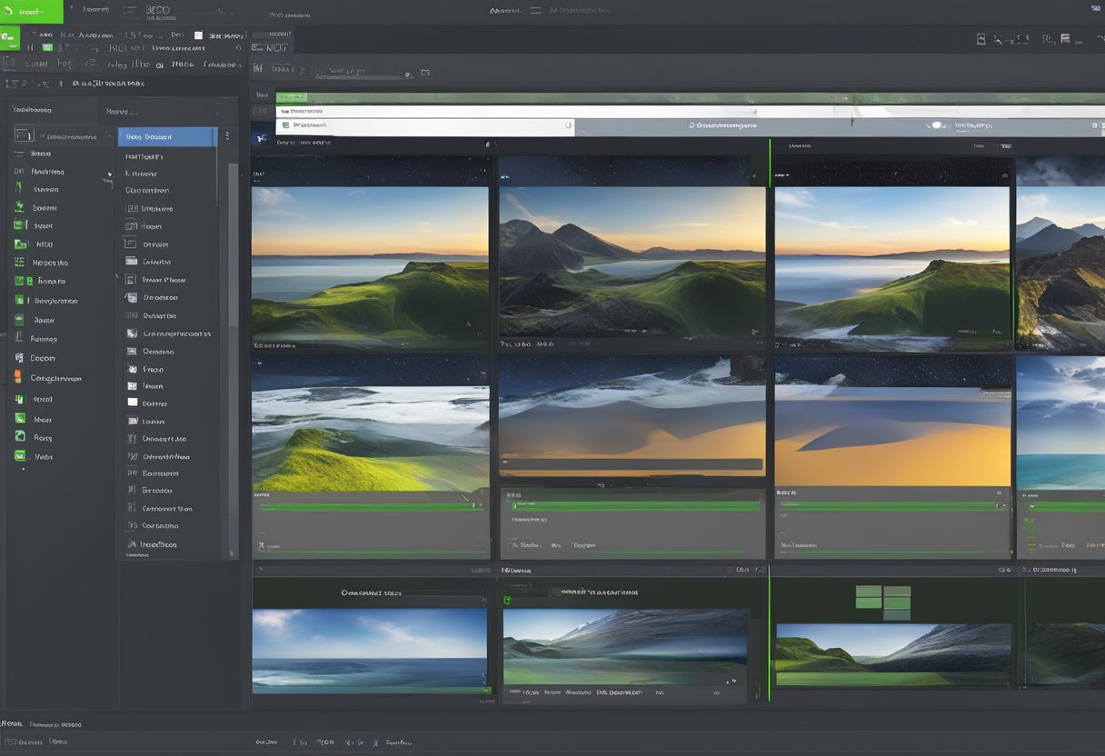Image resolution: width=1105 pixels, height=756 pixels.
Task: Click the dark slider bar under the sand dune image
Action: point(632,464)
